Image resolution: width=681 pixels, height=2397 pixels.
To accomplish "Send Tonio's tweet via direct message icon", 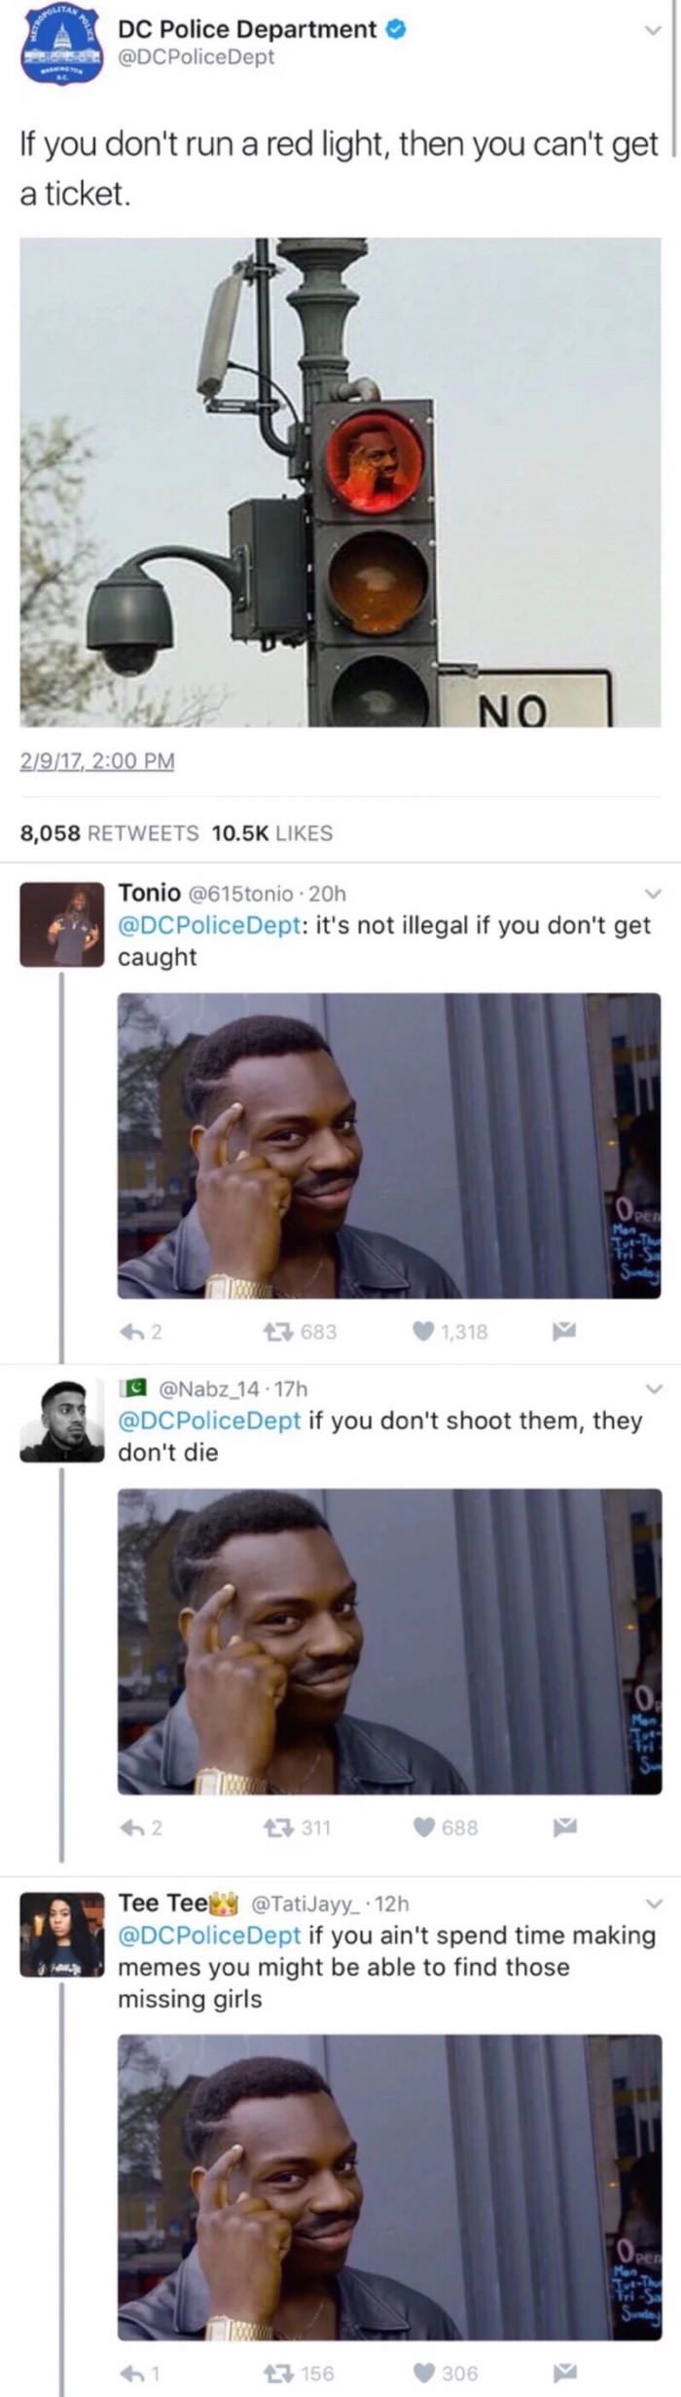I will pyautogui.click(x=565, y=1331).
